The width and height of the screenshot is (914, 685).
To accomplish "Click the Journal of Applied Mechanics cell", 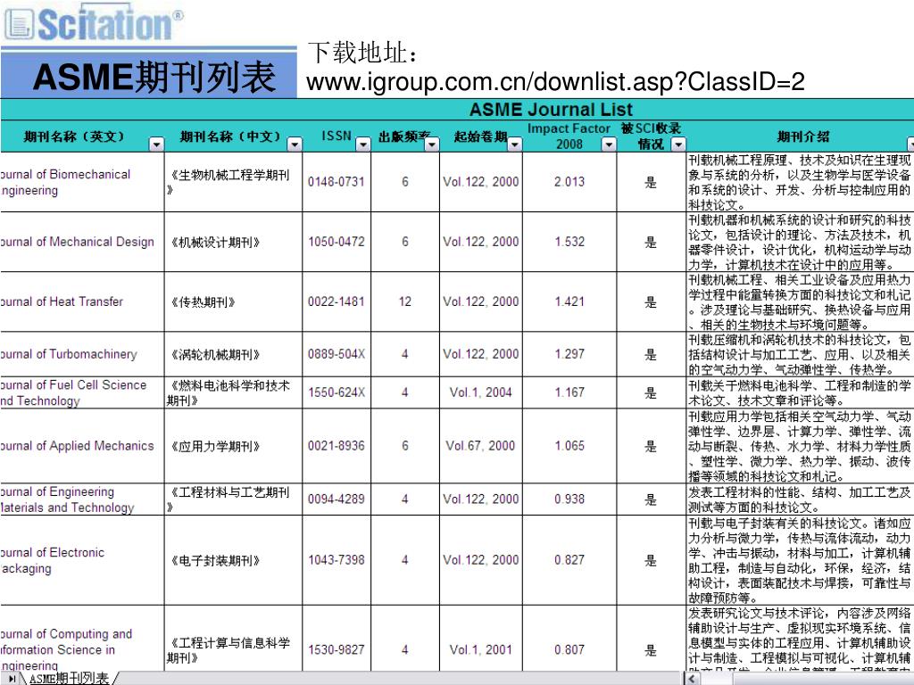I will tap(81, 446).
